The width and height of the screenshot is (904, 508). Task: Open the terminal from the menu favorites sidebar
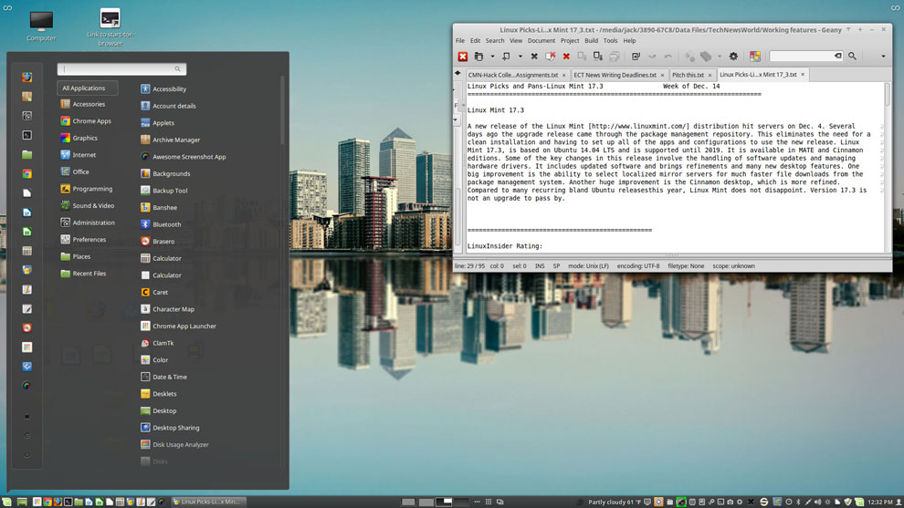pos(26,135)
